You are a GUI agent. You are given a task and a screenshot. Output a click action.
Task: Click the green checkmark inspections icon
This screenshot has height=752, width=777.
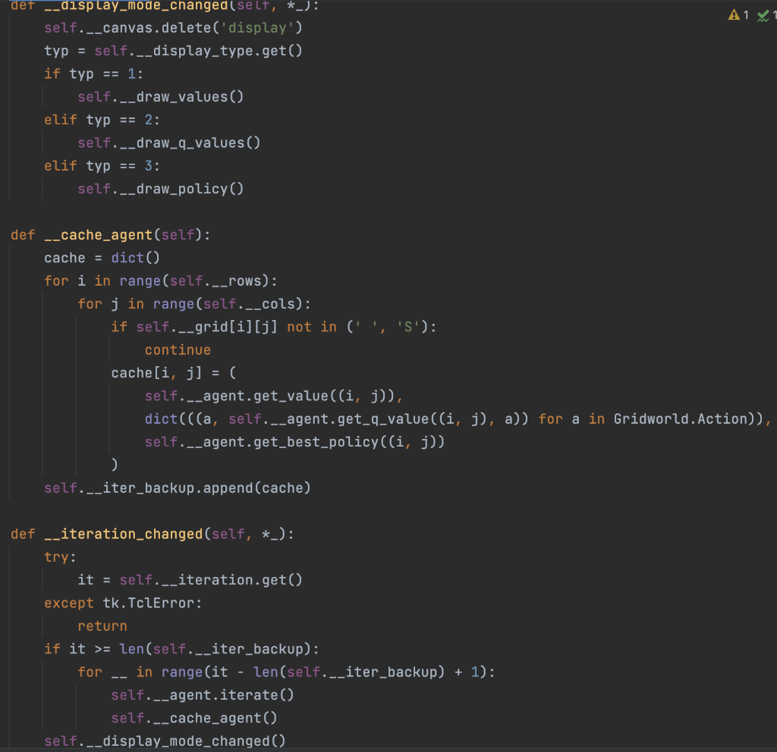pyautogui.click(x=763, y=13)
